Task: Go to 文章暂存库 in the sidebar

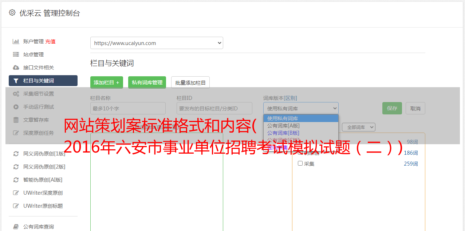Action: (x=36, y=120)
